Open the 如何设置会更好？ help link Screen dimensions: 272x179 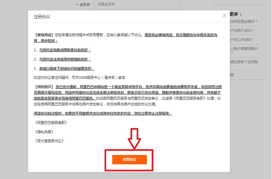tap(244, 22)
